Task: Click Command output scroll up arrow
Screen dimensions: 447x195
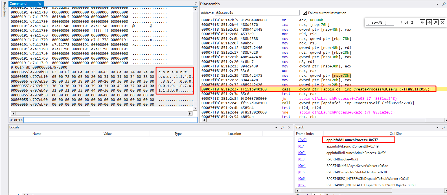Action: coord(195,10)
